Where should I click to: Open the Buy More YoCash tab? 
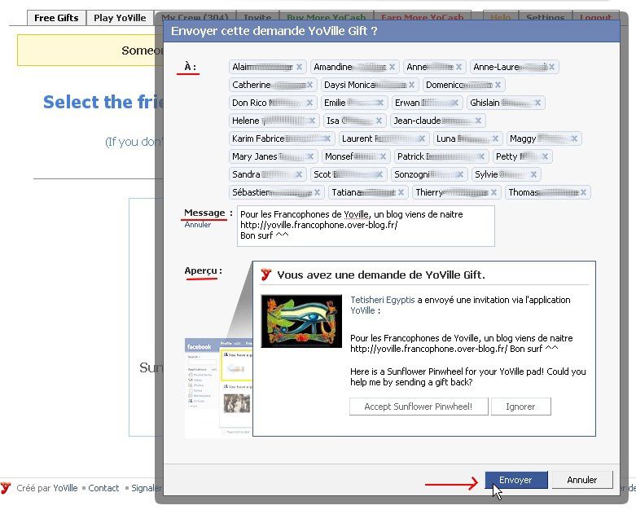point(326,17)
